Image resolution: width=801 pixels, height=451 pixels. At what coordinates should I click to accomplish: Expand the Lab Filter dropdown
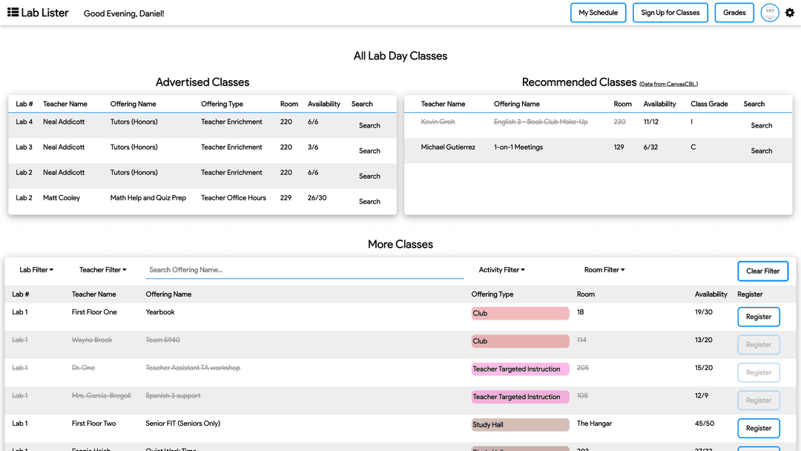pyautogui.click(x=36, y=270)
